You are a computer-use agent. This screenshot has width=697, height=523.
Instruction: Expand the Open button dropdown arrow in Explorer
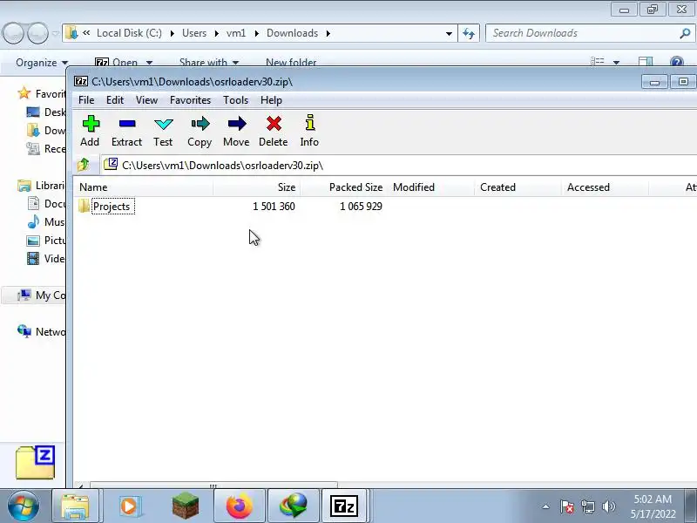tap(149, 63)
